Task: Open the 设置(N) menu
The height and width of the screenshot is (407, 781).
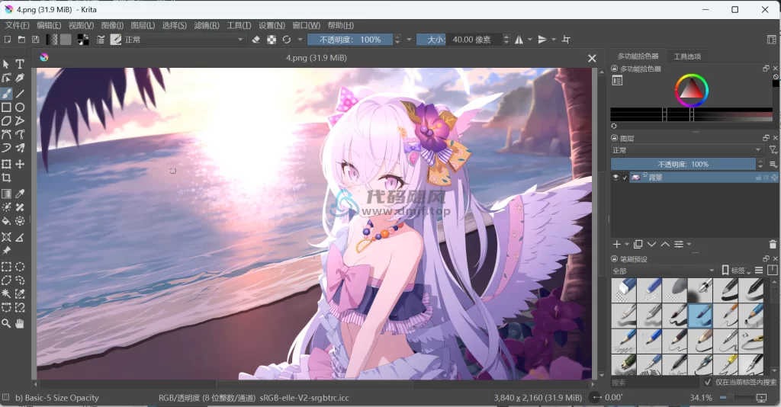Action: click(x=272, y=25)
